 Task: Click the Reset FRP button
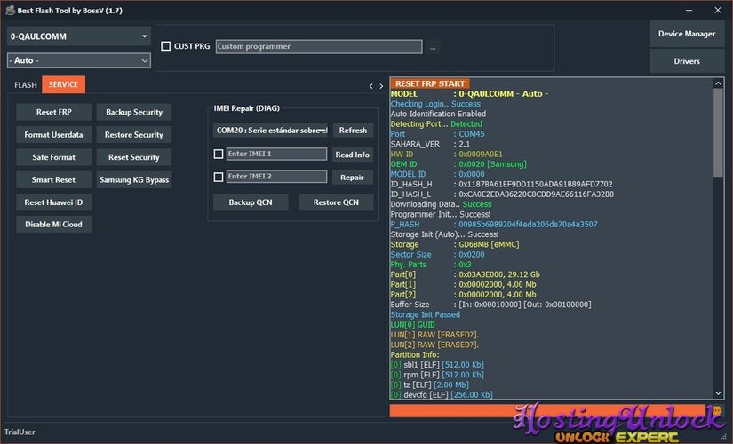coord(53,113)
